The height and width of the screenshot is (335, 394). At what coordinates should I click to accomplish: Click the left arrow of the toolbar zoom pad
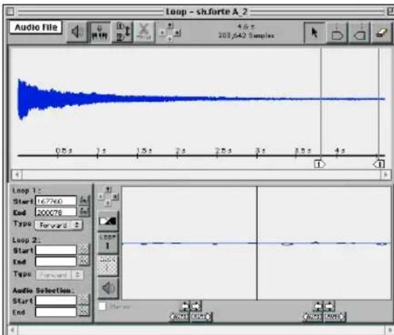(x=163, y=33)
